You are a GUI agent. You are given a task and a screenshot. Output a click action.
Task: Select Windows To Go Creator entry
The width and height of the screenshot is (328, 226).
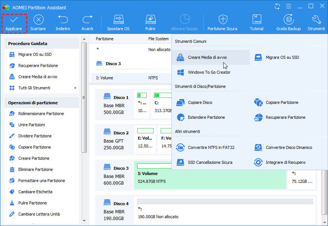[x=209, y=72]
